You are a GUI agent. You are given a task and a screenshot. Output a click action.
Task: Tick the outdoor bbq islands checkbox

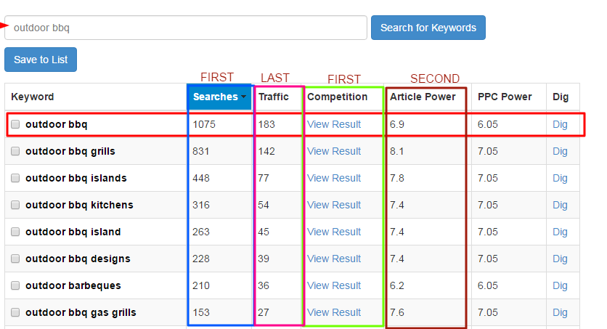(x=15, y=178)
